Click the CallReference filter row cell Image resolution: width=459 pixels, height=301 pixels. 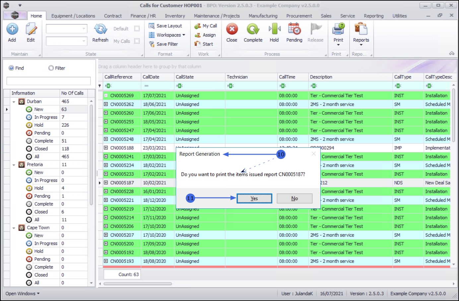[x=122, y=86]
